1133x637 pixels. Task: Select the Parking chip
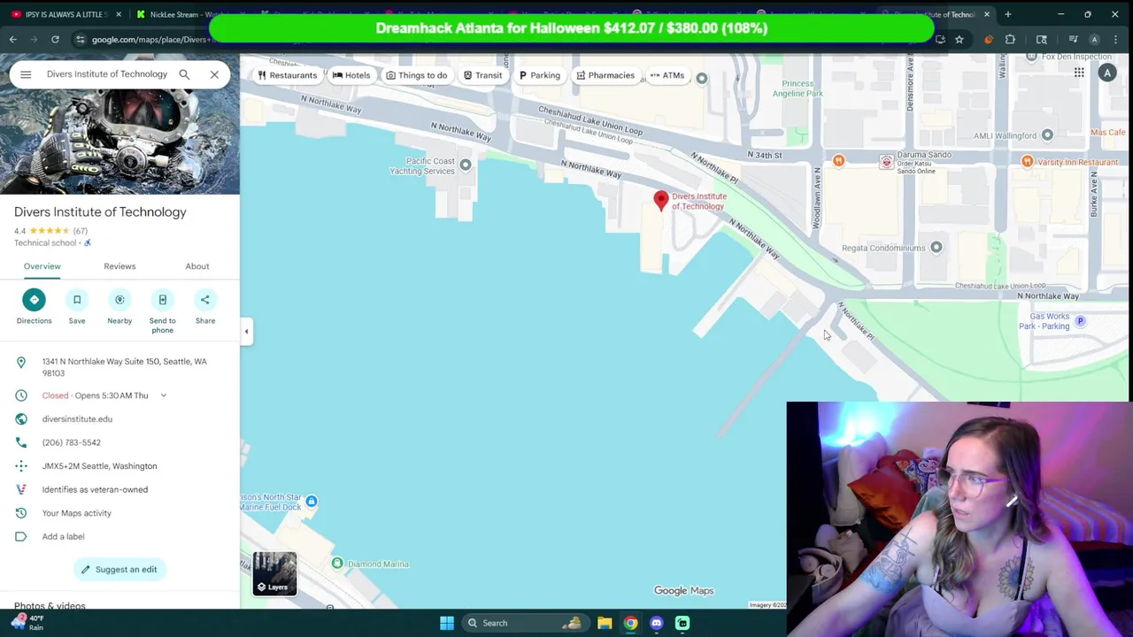[x=539, y=75]
